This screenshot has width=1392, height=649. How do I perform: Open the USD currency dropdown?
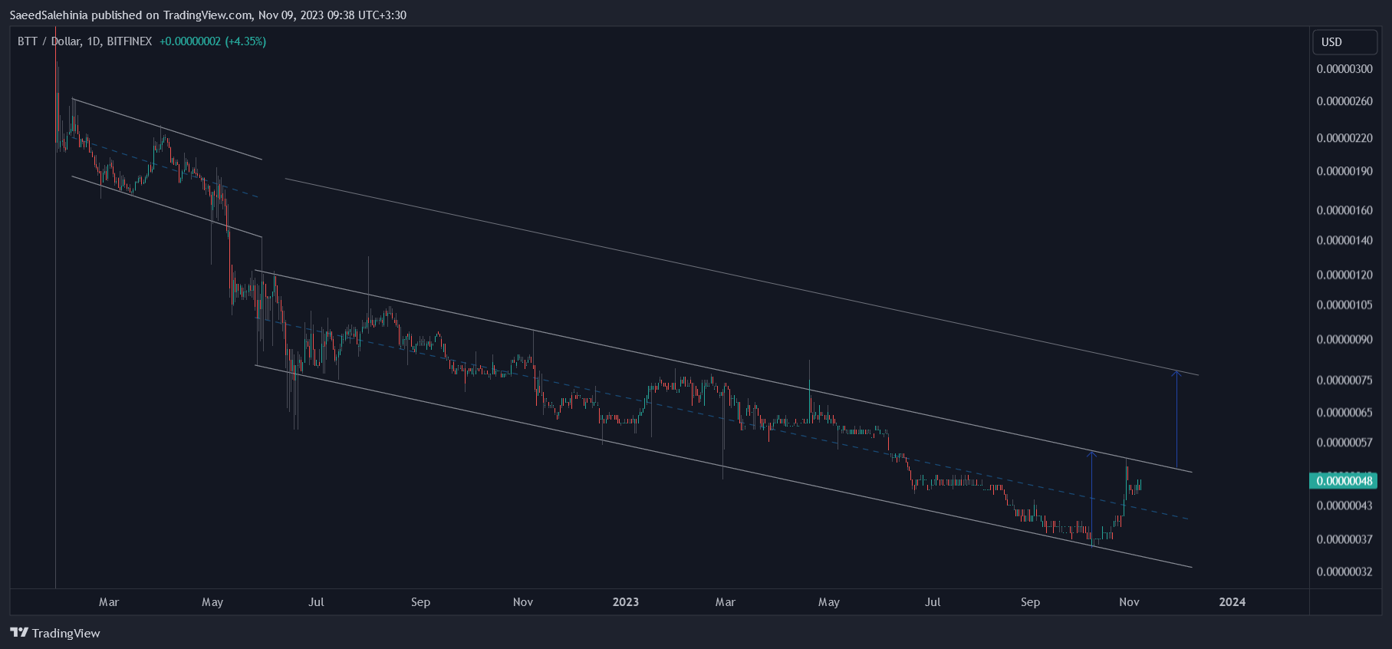click(x=1344, y=42)
